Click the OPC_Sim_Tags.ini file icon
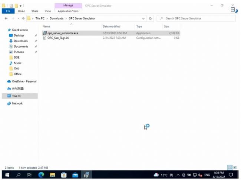 (44, 38)
